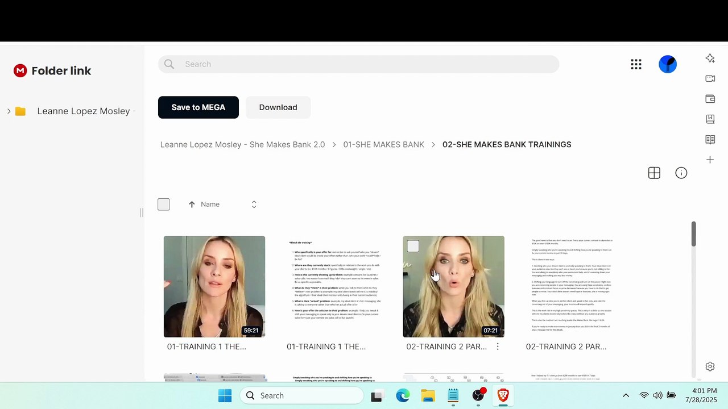Click the yellow Leanne Lopez Mosley folder icon
728x409 pixels.
point(20,111)
